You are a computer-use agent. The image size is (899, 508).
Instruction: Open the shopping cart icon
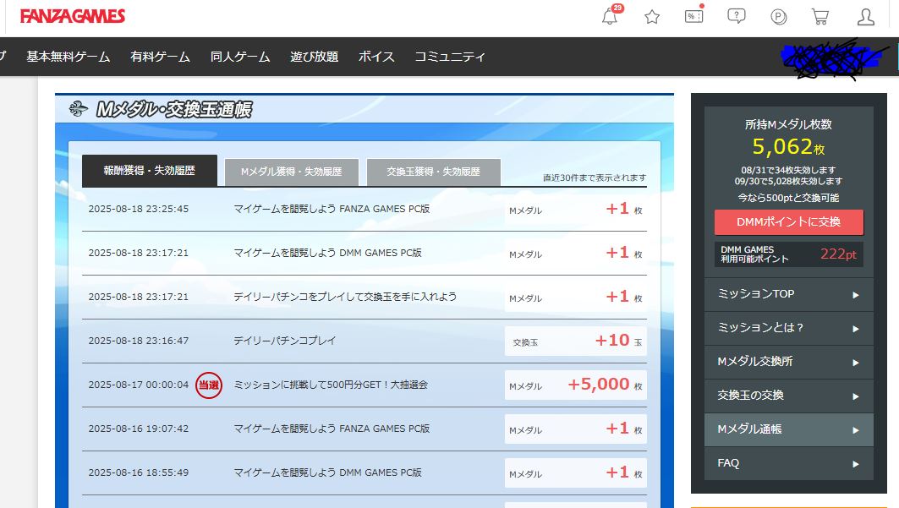coord(820,17)
